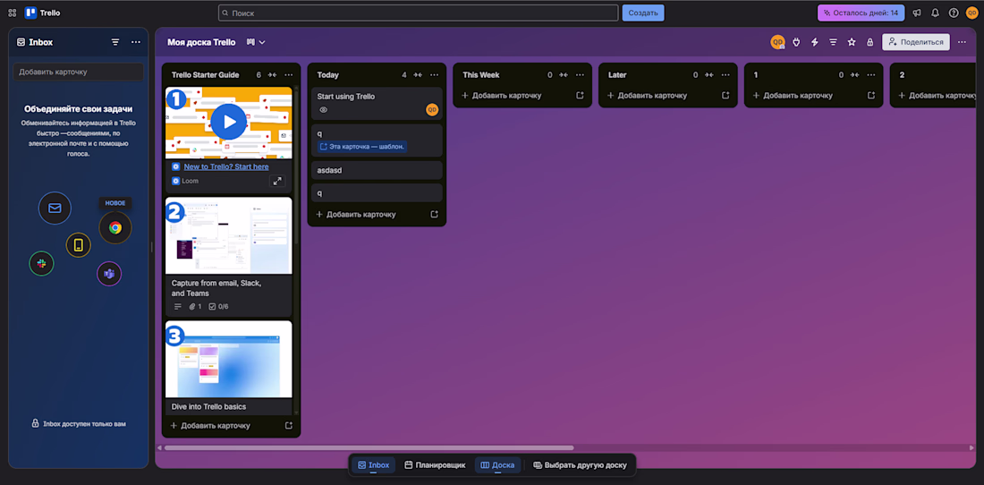Create card from template in This Week
Screen dimensions: 984x485
(580, 96)
